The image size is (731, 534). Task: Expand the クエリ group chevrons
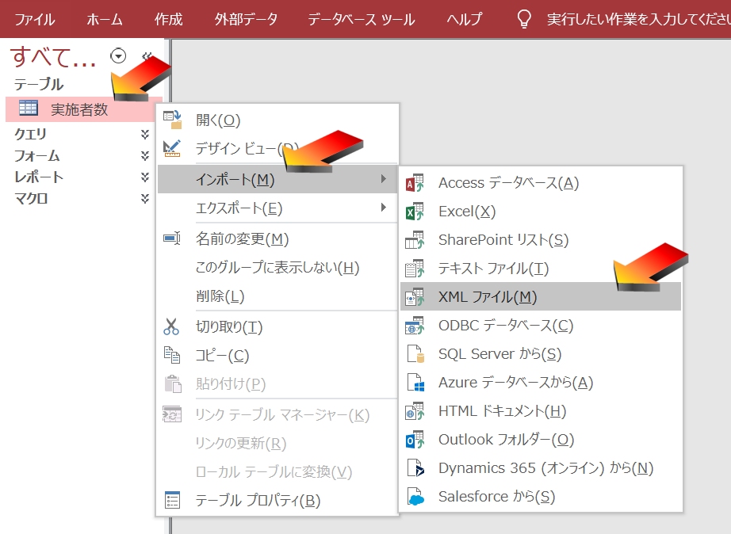pyautogui.click(x=145, y=134)
